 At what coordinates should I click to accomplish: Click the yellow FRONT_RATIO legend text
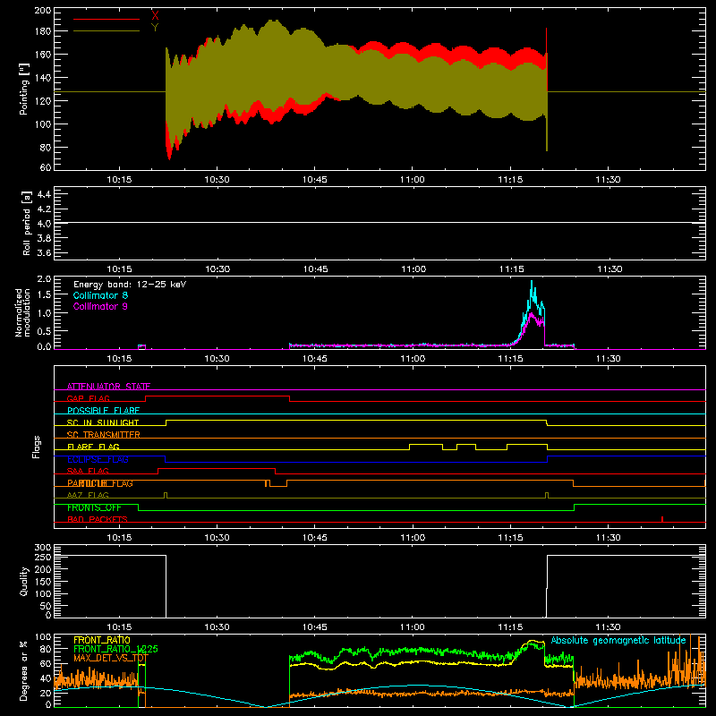102,640
